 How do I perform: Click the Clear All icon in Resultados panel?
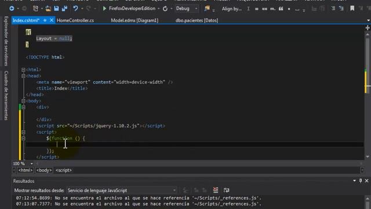click(x=216, y=190)
